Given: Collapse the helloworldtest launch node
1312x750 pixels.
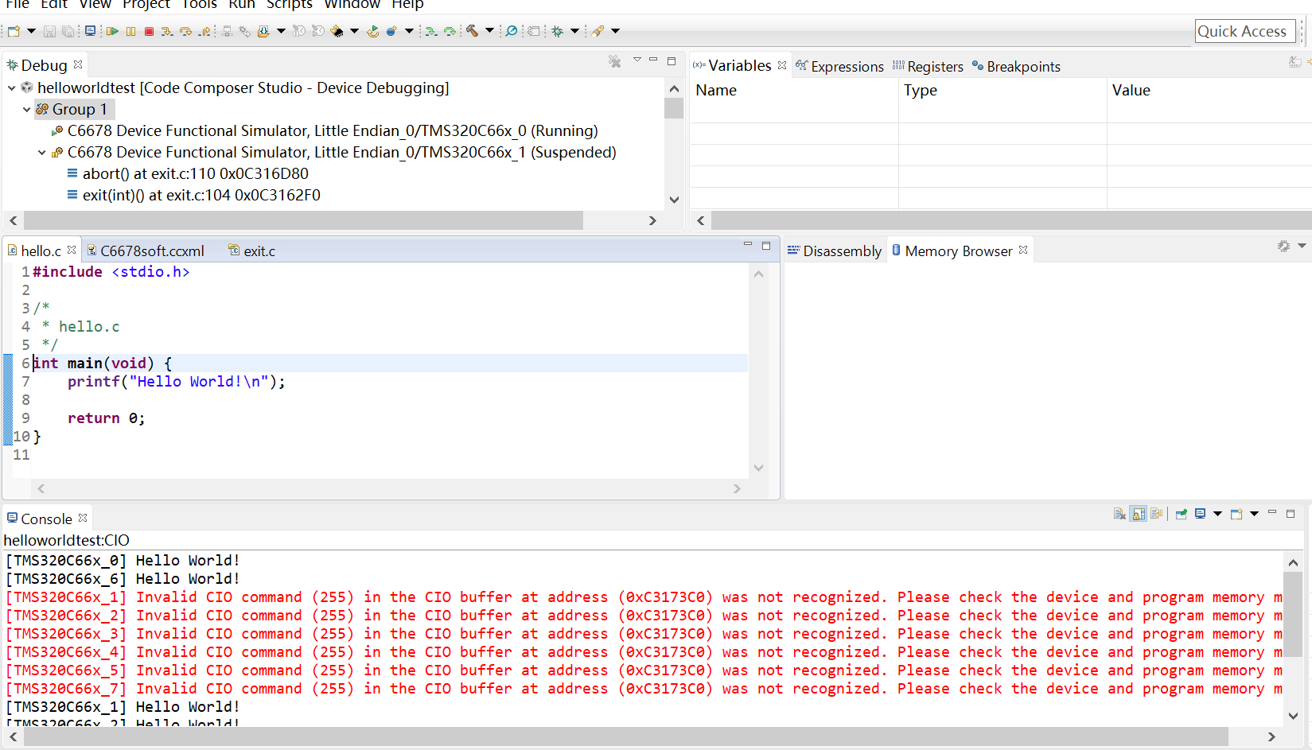Looking at the screenshot, I should pos(12,87).
